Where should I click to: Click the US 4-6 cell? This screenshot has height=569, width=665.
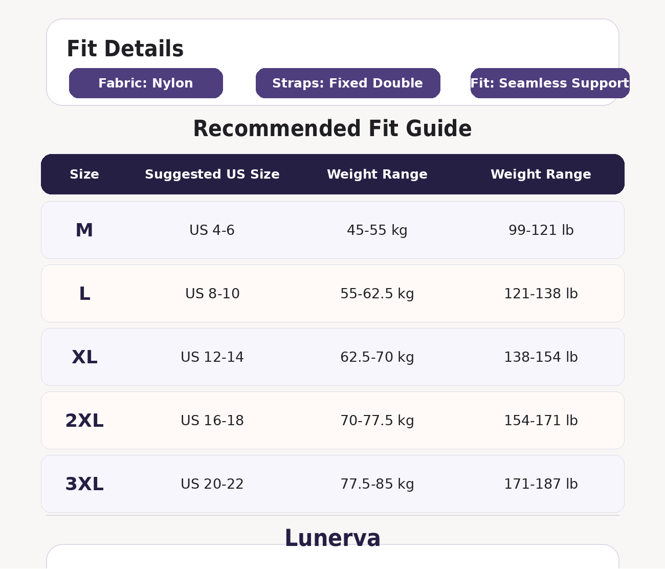pos(212,230)
